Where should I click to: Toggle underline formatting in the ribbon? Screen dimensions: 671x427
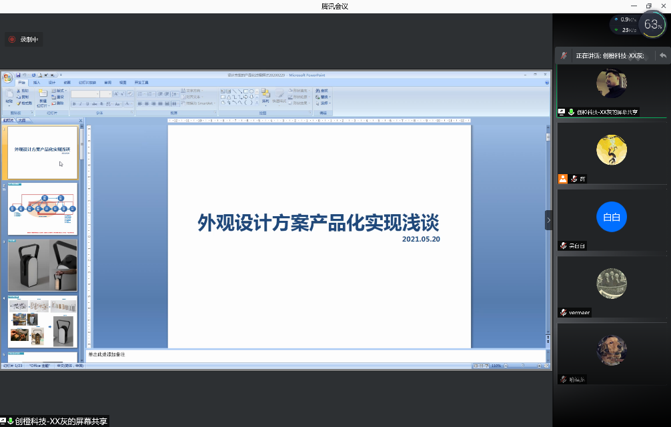click(x=87, y=104)
